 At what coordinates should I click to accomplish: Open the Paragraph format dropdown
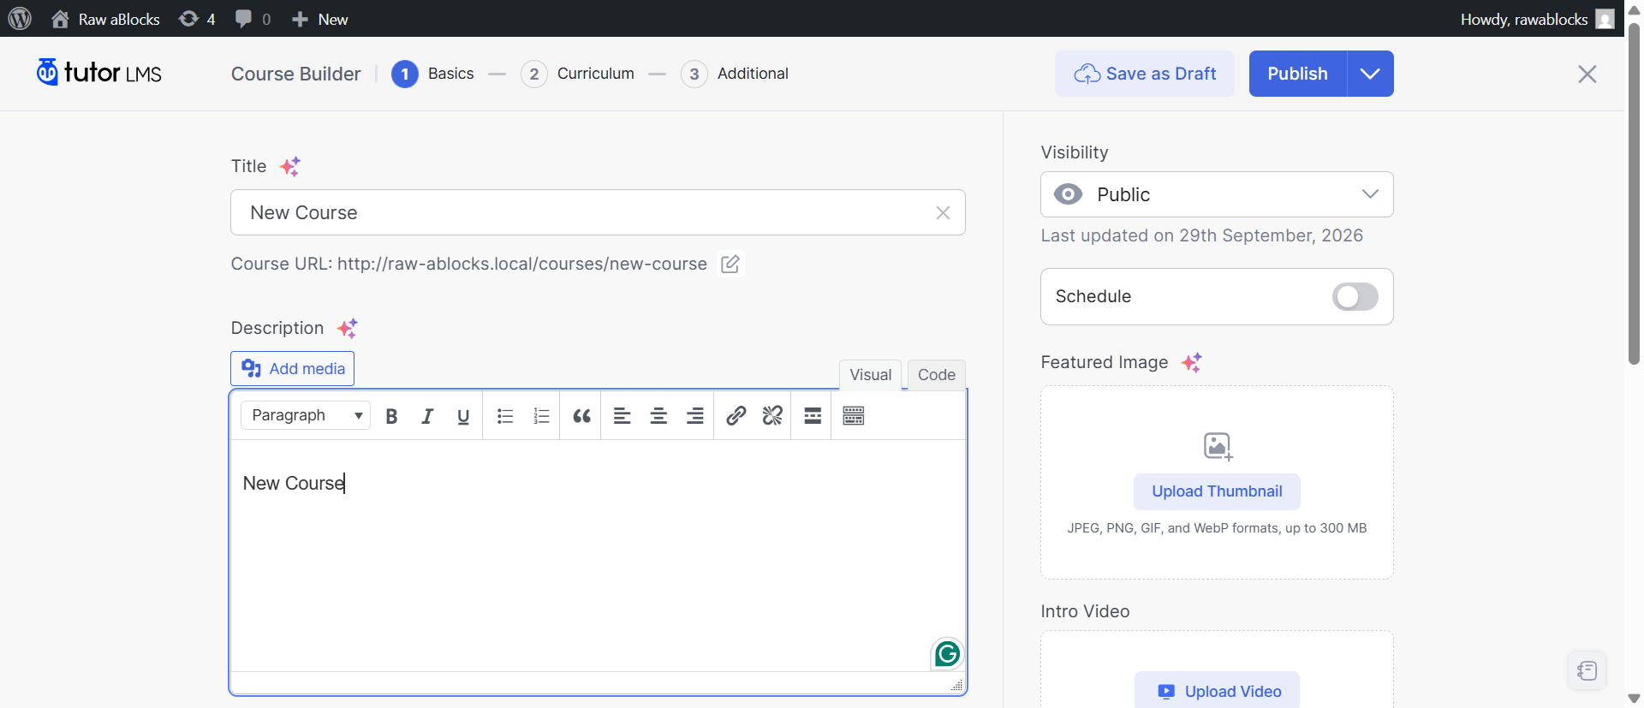[306, 415]
